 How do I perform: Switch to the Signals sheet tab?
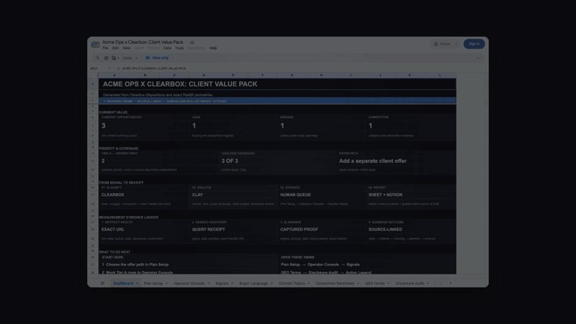pos(222,283)
